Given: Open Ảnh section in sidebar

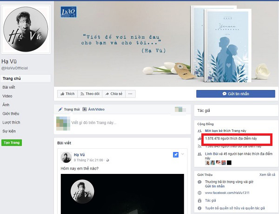Looking at the screenshot, I should (6, 105).
